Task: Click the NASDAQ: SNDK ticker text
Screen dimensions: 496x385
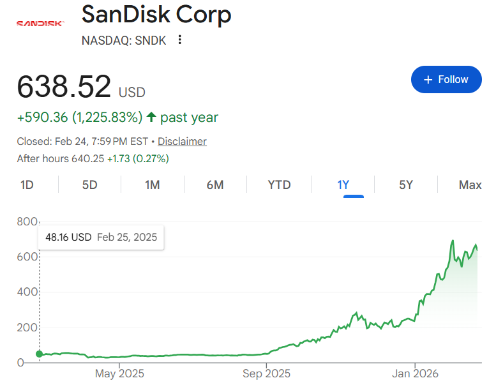Action: 124,40
